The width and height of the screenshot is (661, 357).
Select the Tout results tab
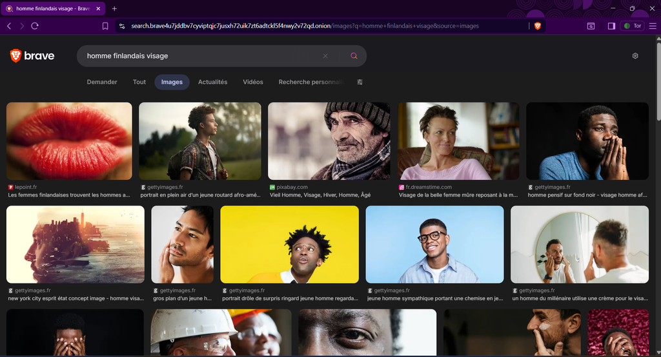click(139, 82)
